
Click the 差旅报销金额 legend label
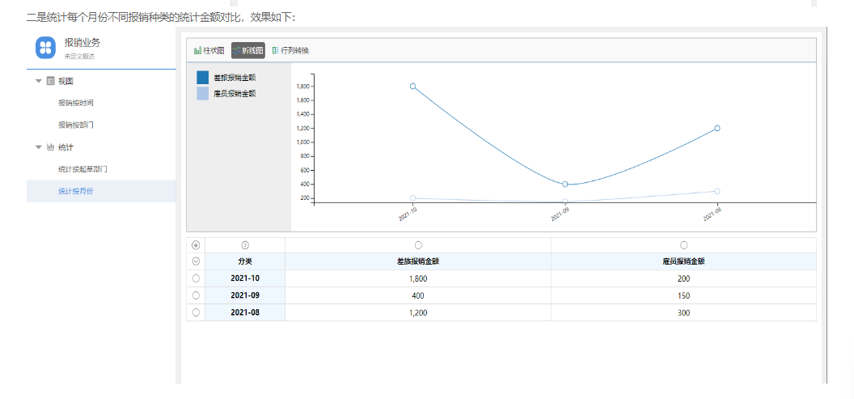[x=235, y=78]
